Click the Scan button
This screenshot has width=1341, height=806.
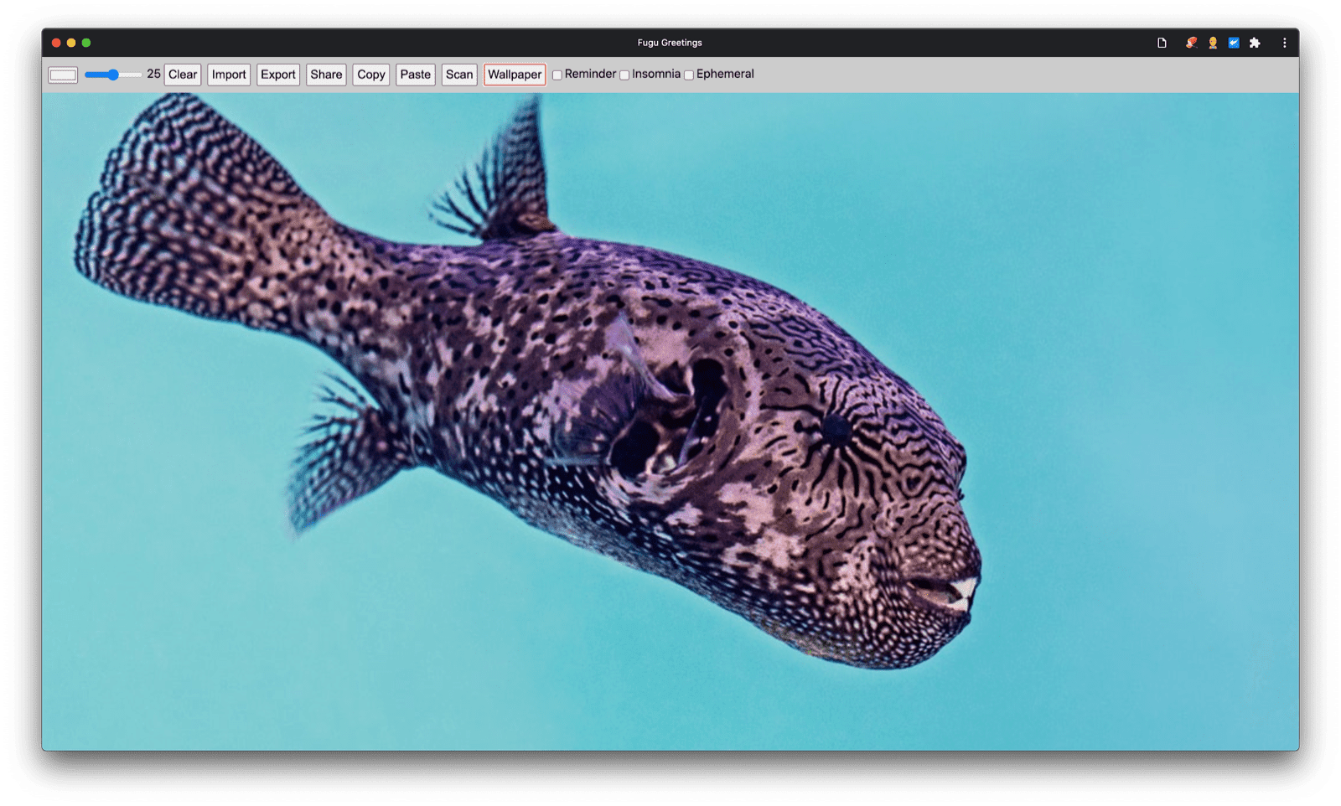point(459,75)
